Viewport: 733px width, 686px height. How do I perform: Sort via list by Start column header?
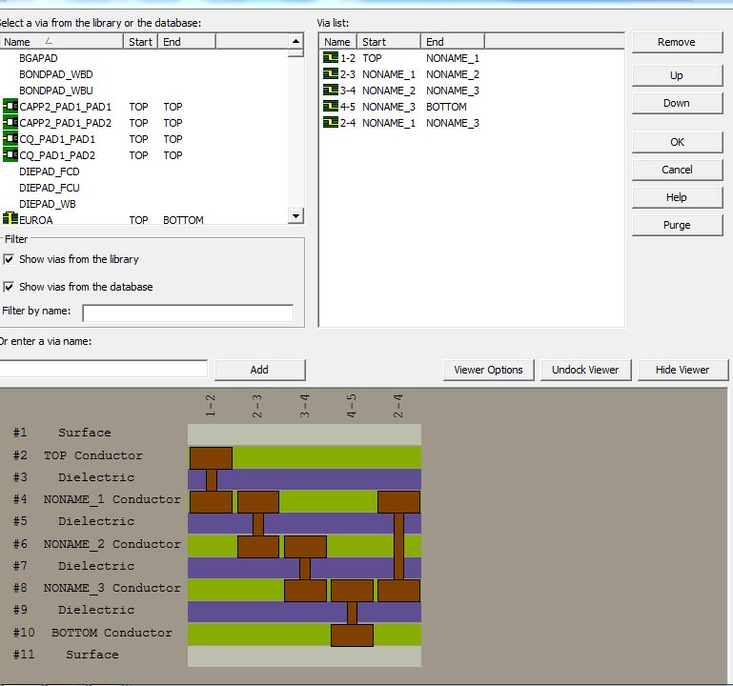coord(389,42)
